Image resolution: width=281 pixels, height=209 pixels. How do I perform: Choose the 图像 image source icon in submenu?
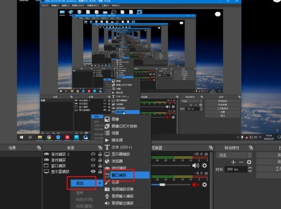pos(107,119)
